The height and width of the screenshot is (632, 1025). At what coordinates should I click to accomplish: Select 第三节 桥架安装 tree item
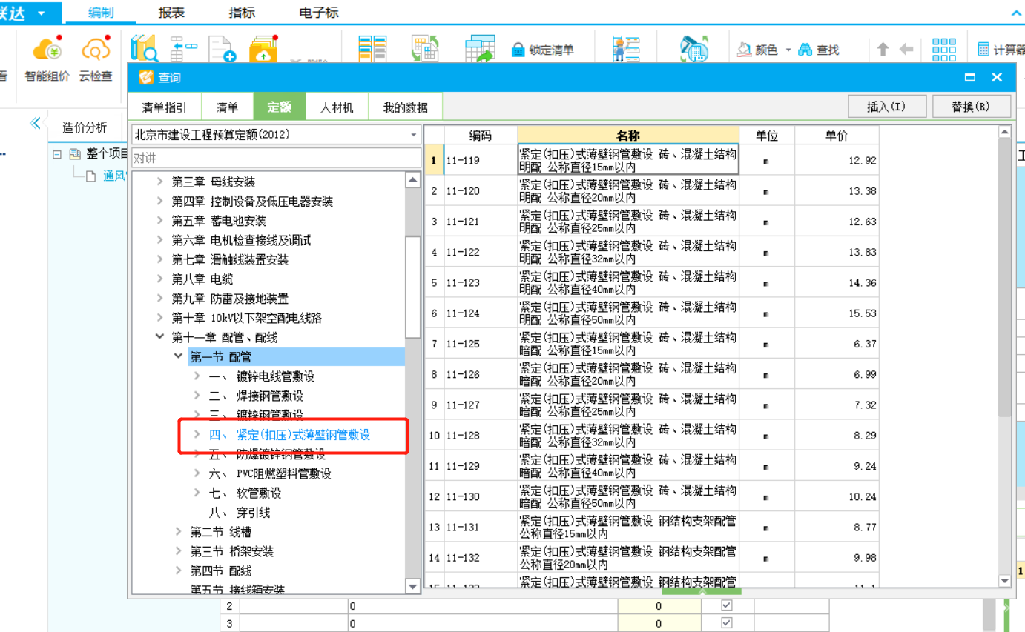tap(231, 551)
